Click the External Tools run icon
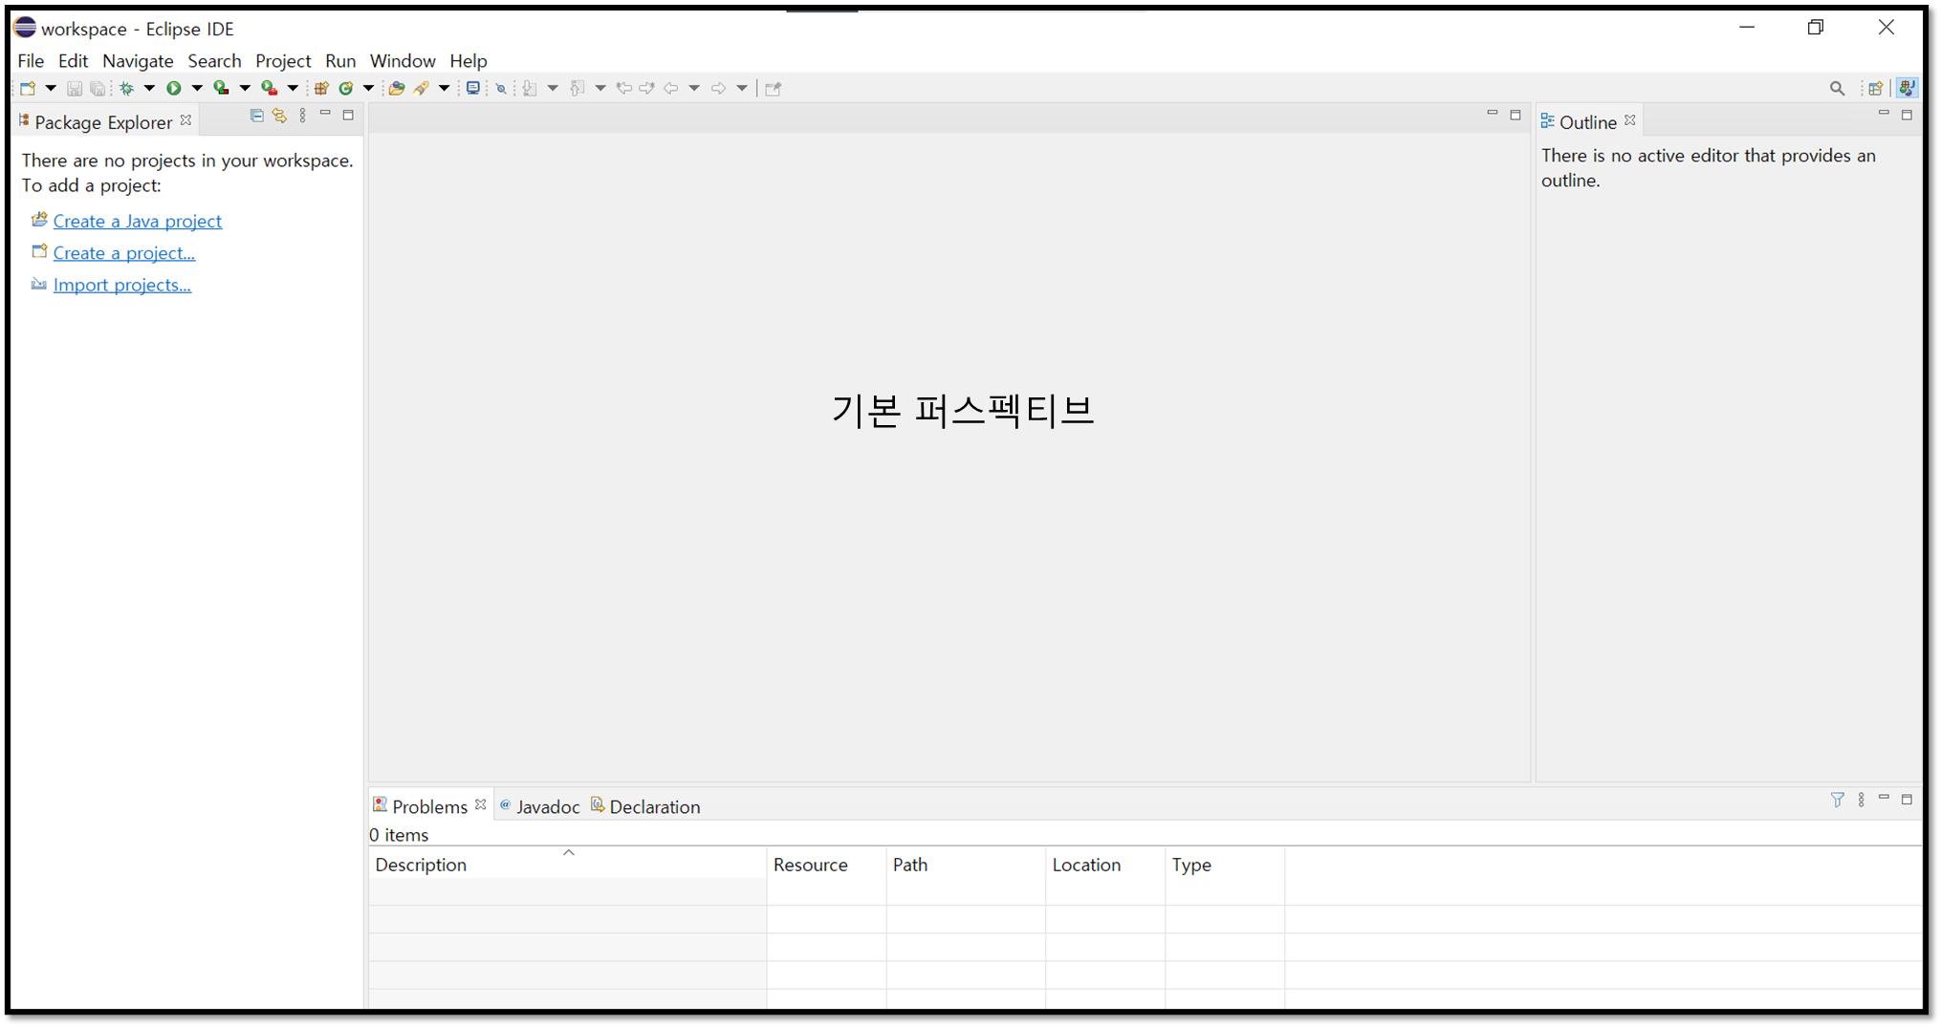 270,89
